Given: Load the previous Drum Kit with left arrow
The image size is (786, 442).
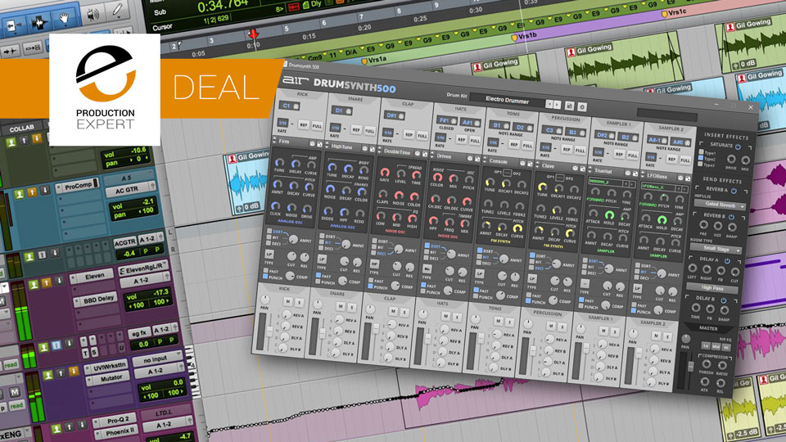Looking at the screenshot, I should pyautogui.click(x=549, y=104).
